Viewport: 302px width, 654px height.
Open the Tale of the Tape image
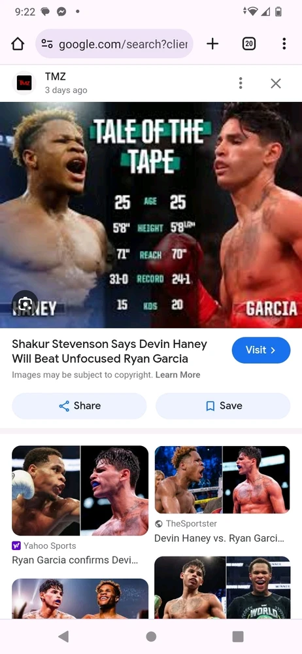pyautogui.click(x=151, y=215)
